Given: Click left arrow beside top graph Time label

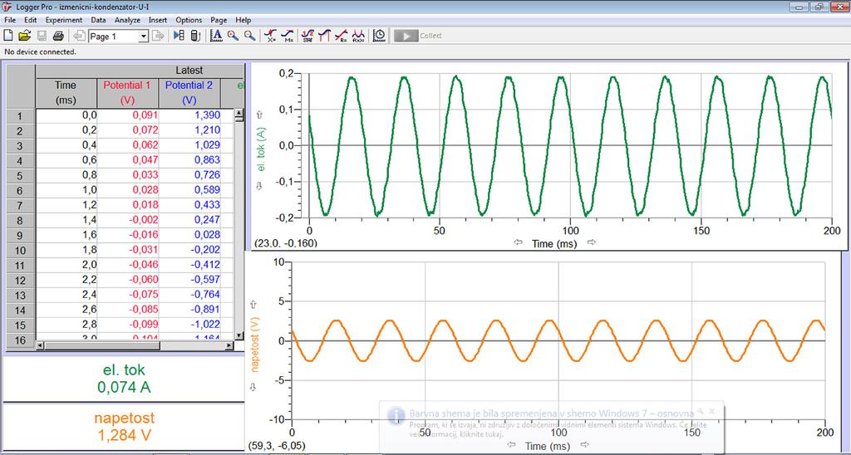Looking at the screenshot, I should pos(519,242).
